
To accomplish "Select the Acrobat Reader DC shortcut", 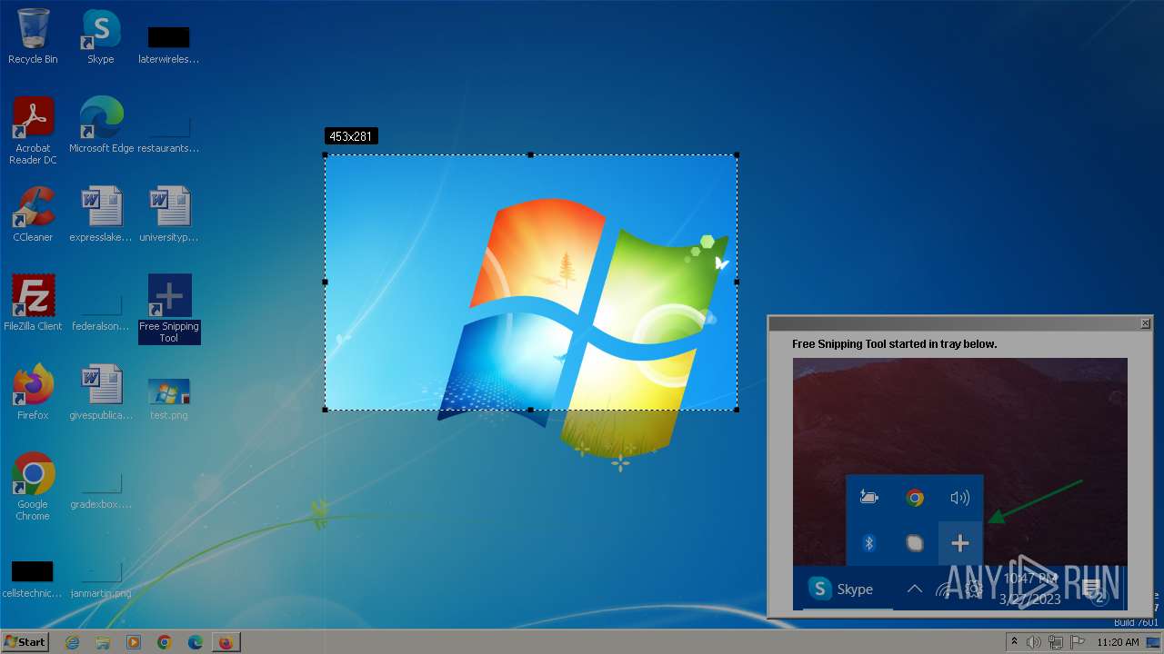I will tap(33, 131).
